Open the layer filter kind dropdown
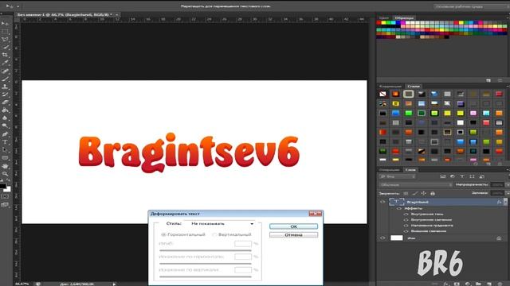 pos(397,176)
